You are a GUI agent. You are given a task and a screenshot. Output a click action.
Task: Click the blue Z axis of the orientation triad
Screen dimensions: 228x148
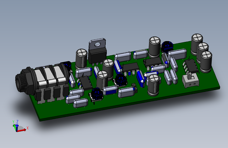(17, 128)
